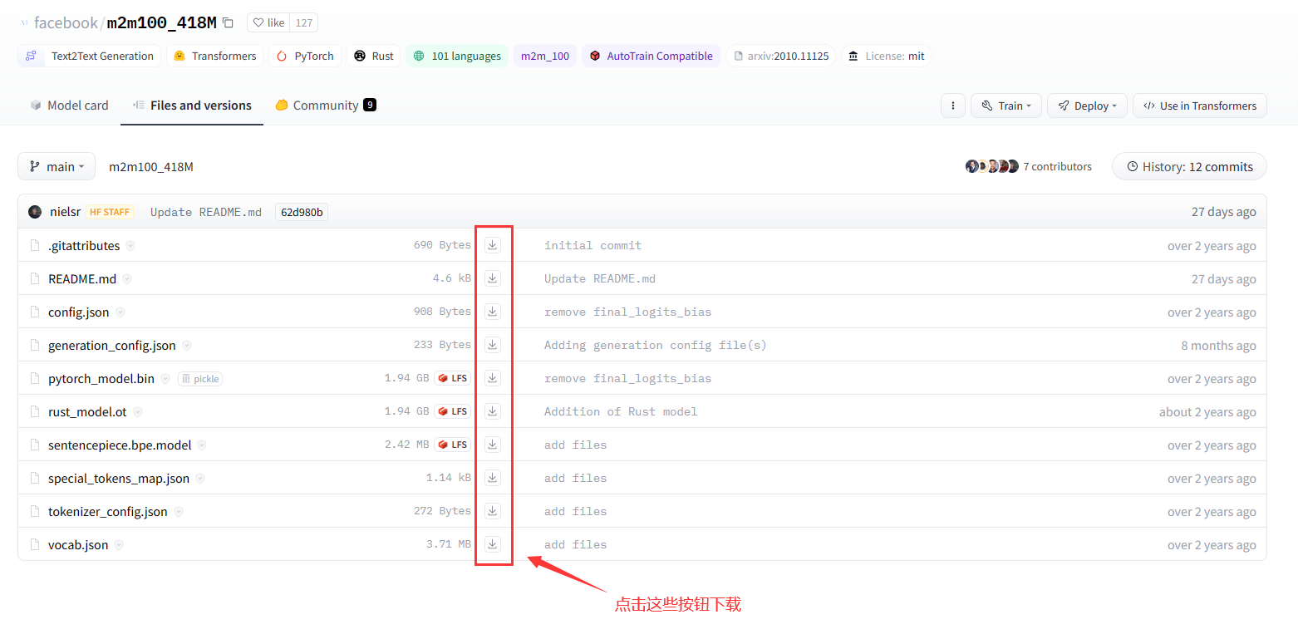The image size is (1298, 639).
Task: Open the Addition of Rust model commit
Action: pos(621,411)
